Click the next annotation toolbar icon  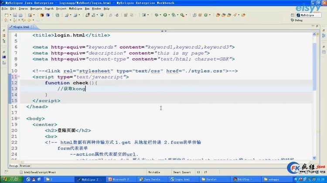tap(6, 20)
